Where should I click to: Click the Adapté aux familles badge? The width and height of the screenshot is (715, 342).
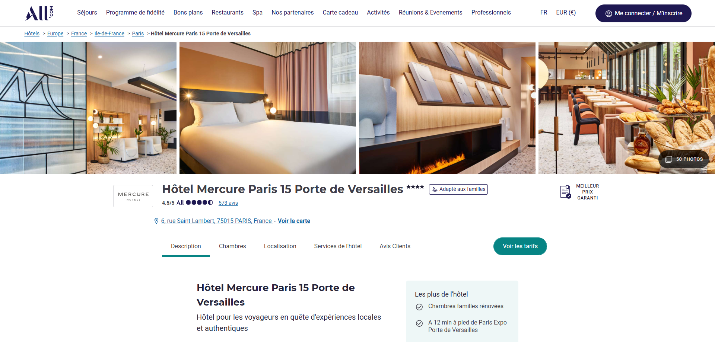tap(458, 189)
